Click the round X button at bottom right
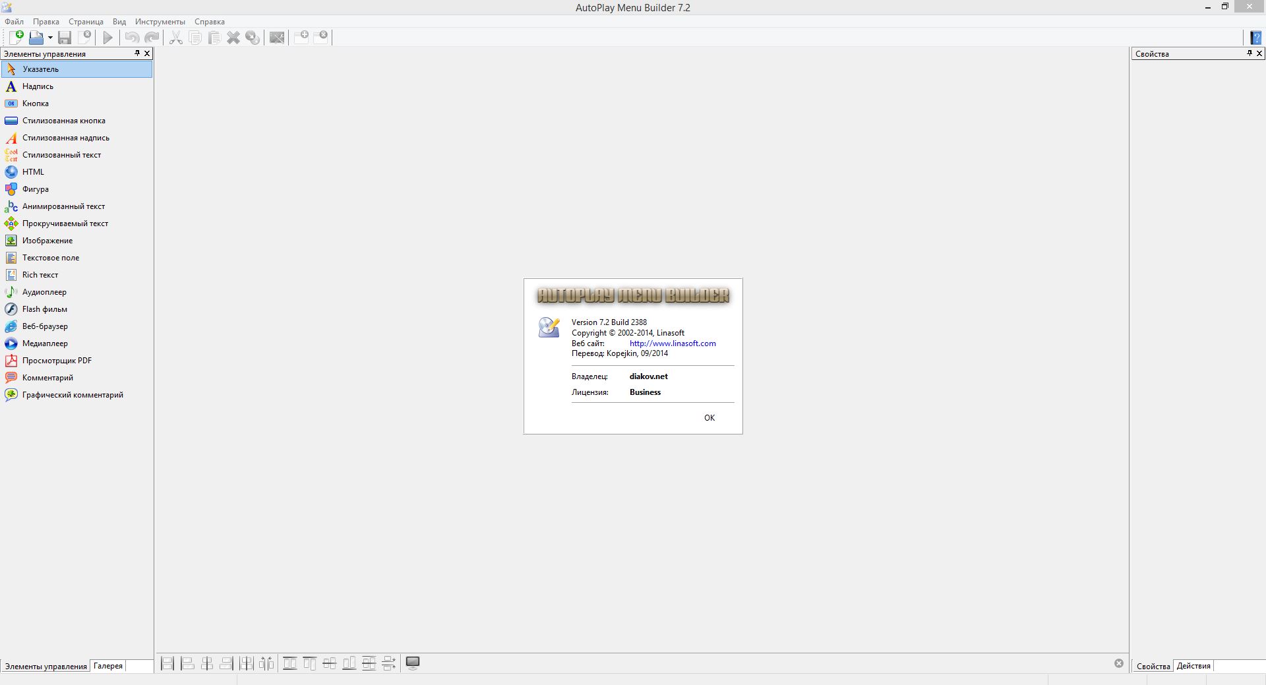This screenshot has height=685, width=1266. [1119, 663]
